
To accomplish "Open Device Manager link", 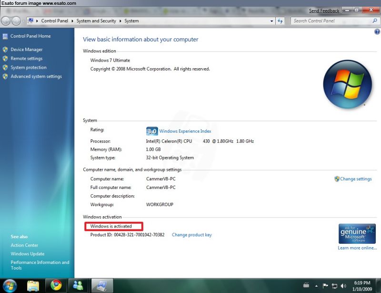I will [27, 50].
